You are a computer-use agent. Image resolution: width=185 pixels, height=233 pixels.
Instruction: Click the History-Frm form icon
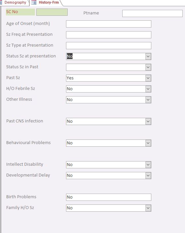(x=34, y=2)
